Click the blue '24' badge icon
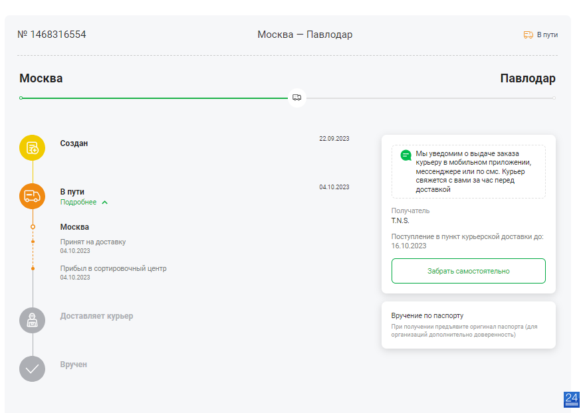This screenshot has width=585, height=413. [x=572, y=399]
